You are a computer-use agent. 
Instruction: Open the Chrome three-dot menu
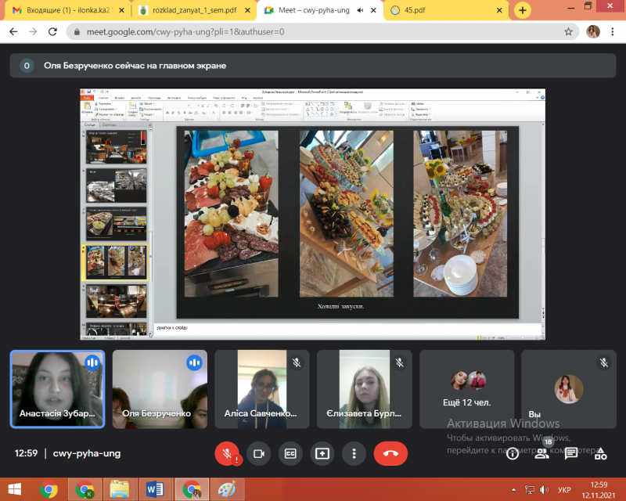point(613,31)
